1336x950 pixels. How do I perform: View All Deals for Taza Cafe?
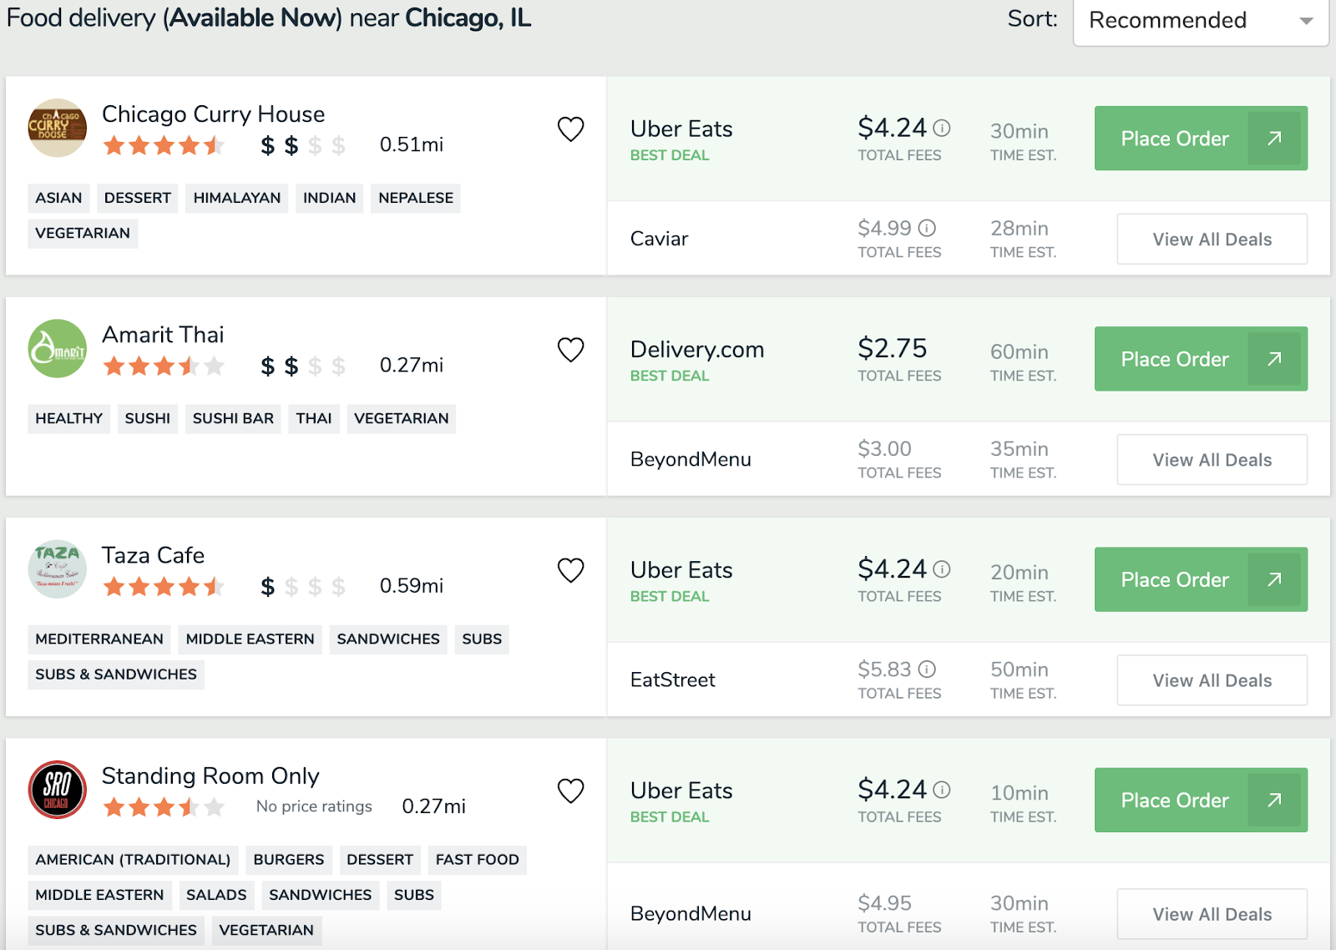1212,680
